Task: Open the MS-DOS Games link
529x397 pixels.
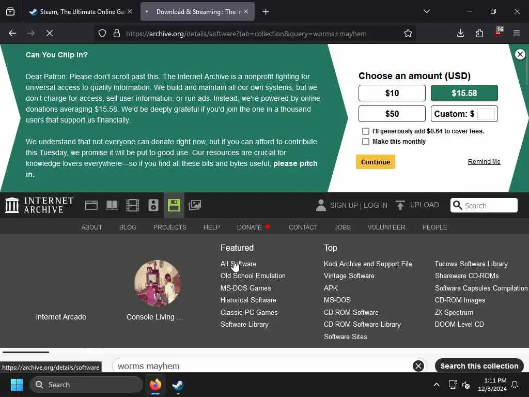Action: [x=245, y=288]
